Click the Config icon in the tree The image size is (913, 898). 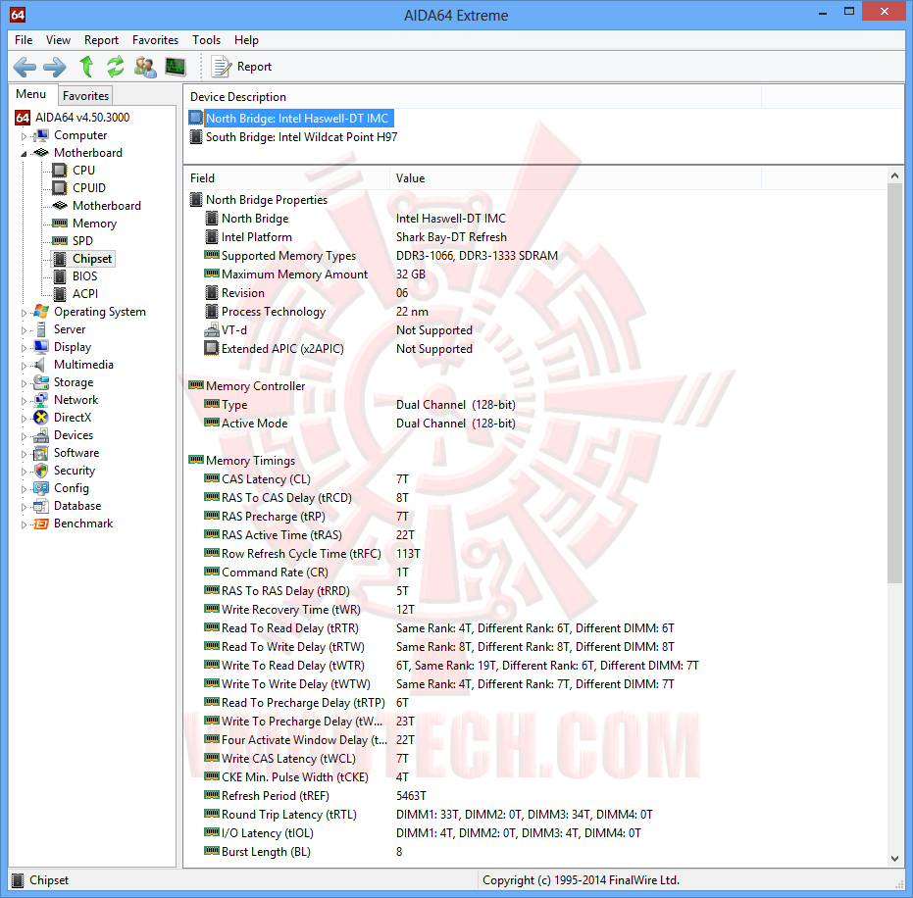41,487
